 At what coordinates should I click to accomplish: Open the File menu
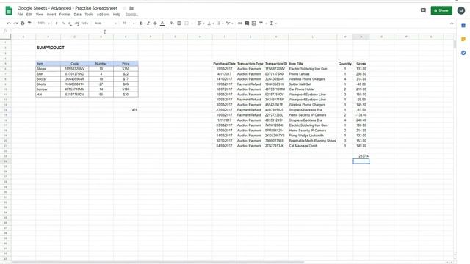(20, 15)
